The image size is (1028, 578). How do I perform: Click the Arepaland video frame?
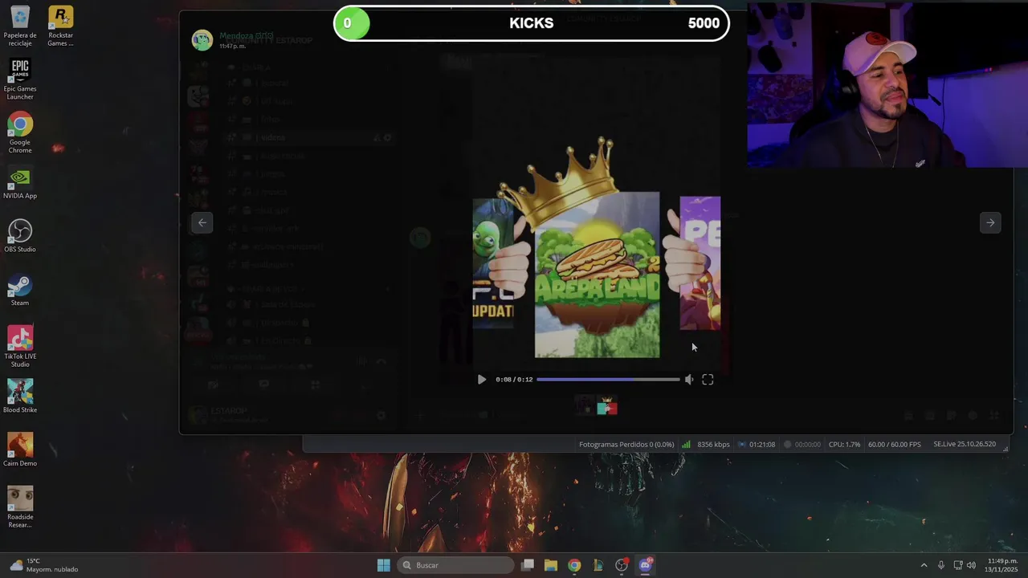597,275
